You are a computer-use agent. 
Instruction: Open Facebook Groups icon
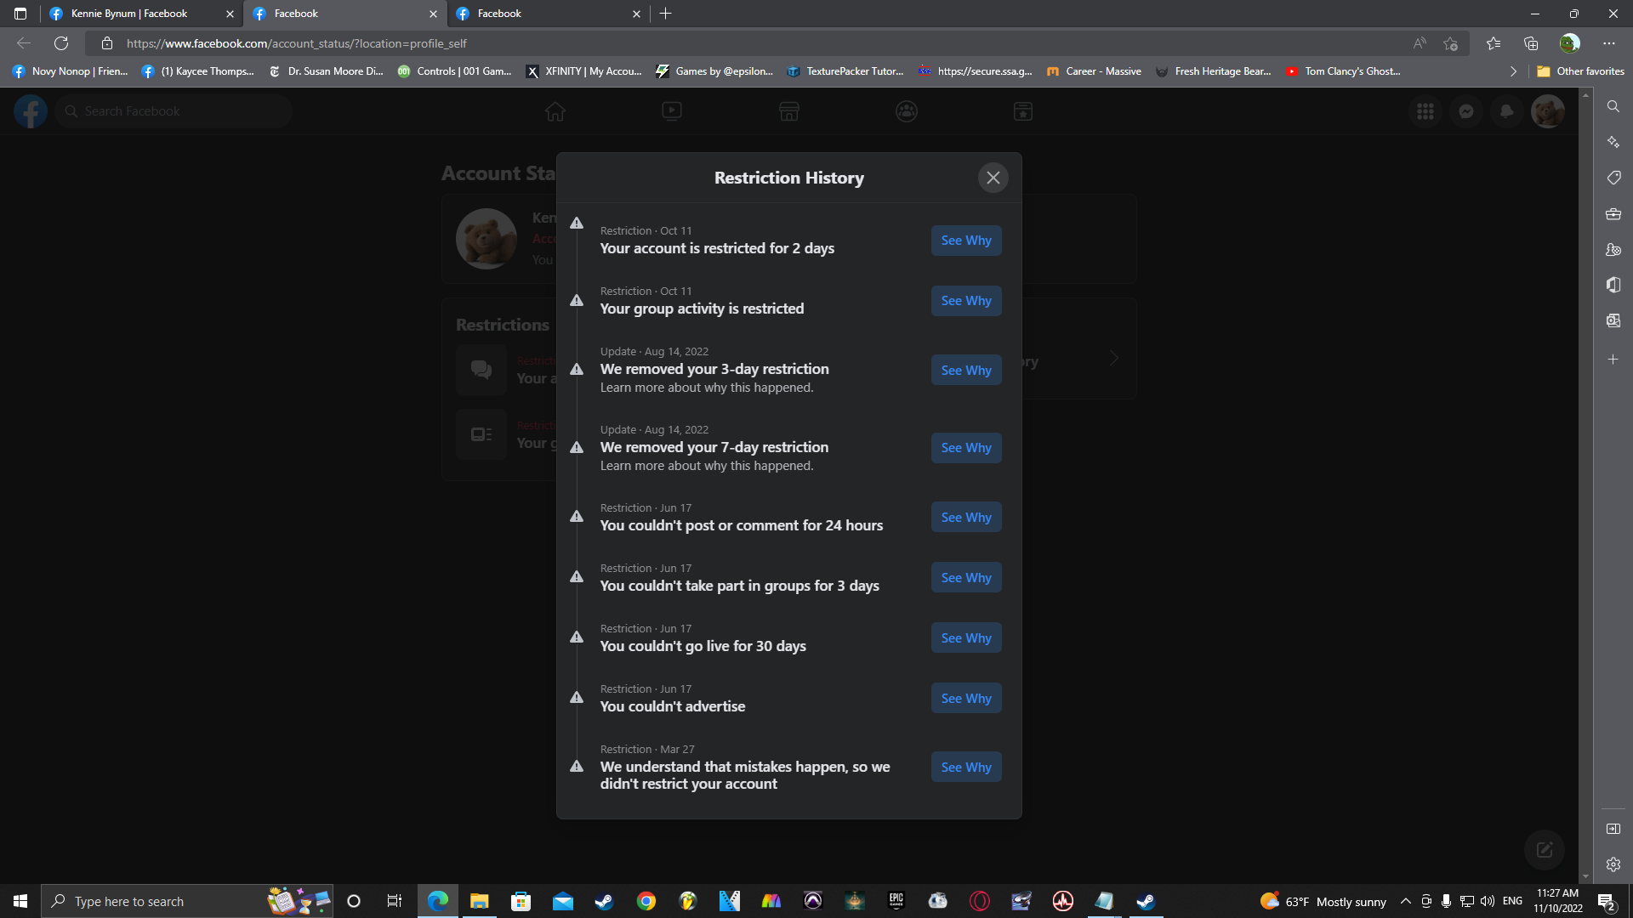[x=907, y=111]
